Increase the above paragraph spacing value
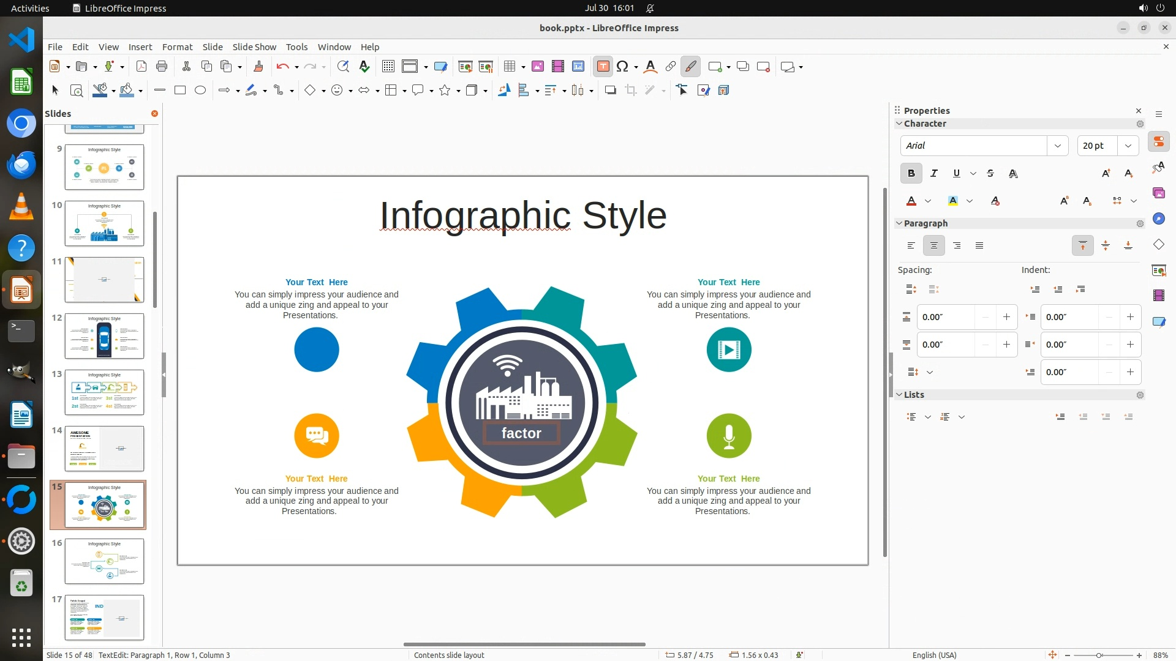This screenshot has height=661, width=1176. (x=1006, y=317)
